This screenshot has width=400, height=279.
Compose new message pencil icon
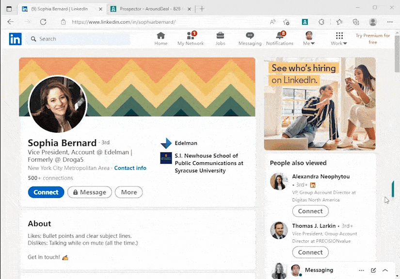(x=373, y=270)
